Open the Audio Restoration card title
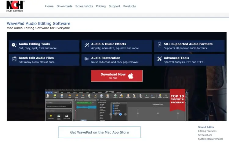Image resolution: width=229 pixels, height=142 pixels. coord(106,58)
